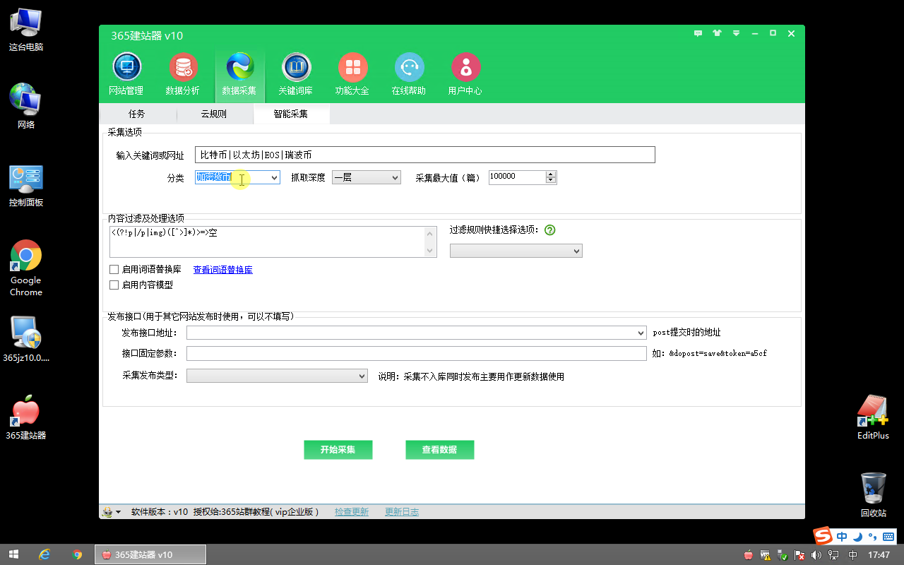Open the 关键词库 library
This screenshot has width=904, height=565.
(x=296, y=74)
